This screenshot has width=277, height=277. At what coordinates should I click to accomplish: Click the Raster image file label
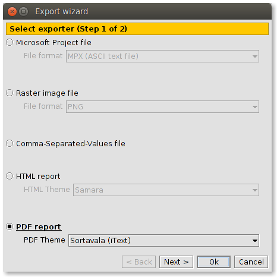pyautogui.click(x=47, y=93)
